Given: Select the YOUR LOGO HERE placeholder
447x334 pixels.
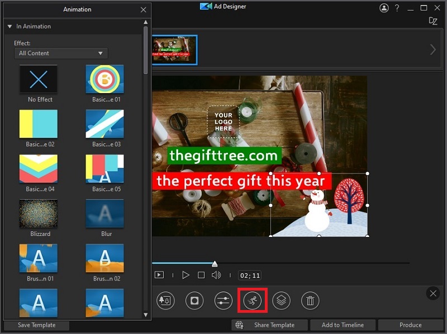Looking at the screenshot, I should 223,122.
